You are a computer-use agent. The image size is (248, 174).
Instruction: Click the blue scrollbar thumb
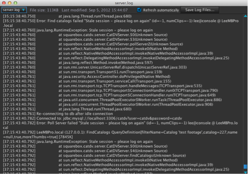[245, 166]
